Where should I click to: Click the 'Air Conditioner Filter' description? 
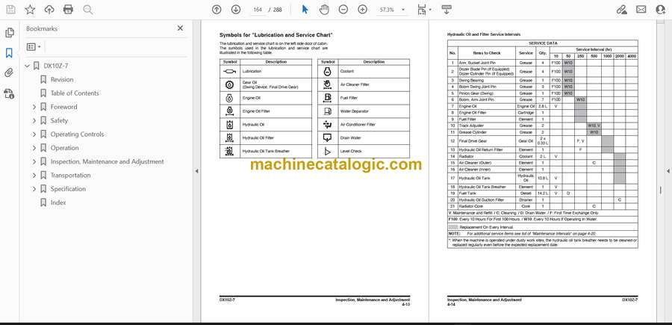pos(358,124)
